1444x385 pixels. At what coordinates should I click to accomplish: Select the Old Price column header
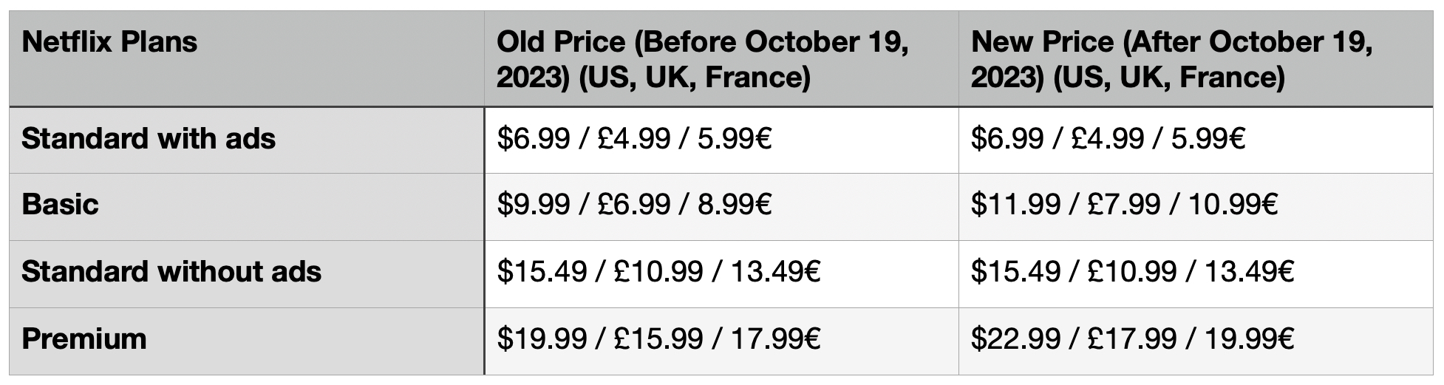pos(702,59)
